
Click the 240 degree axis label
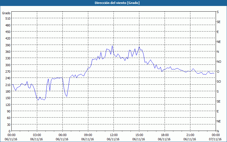[x=8, y=78]
